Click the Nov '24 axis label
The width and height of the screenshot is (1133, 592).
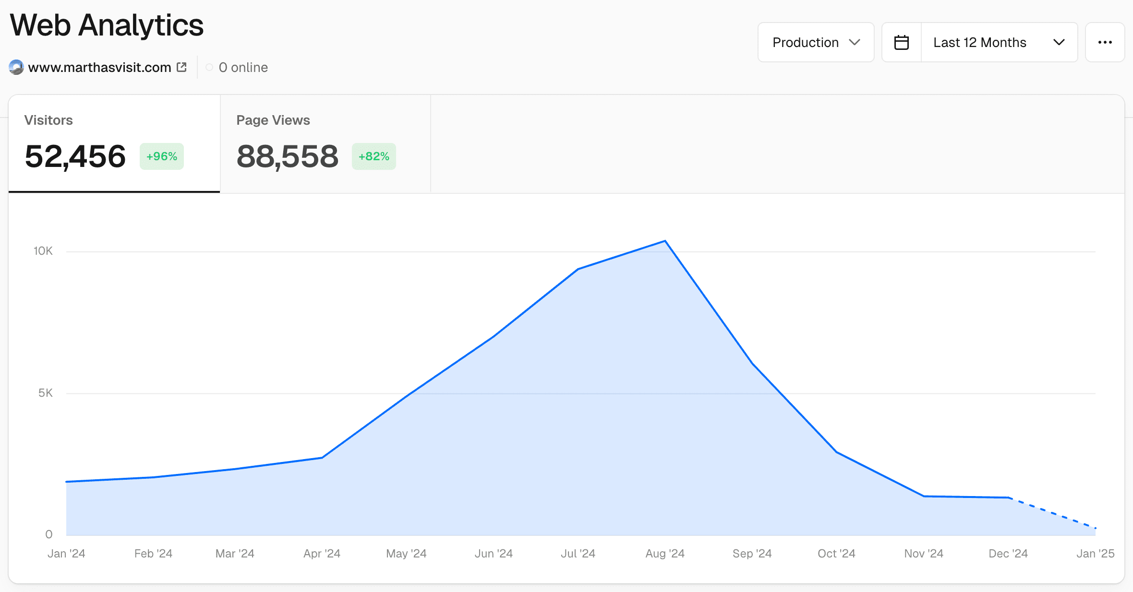[x=924, y=554]
